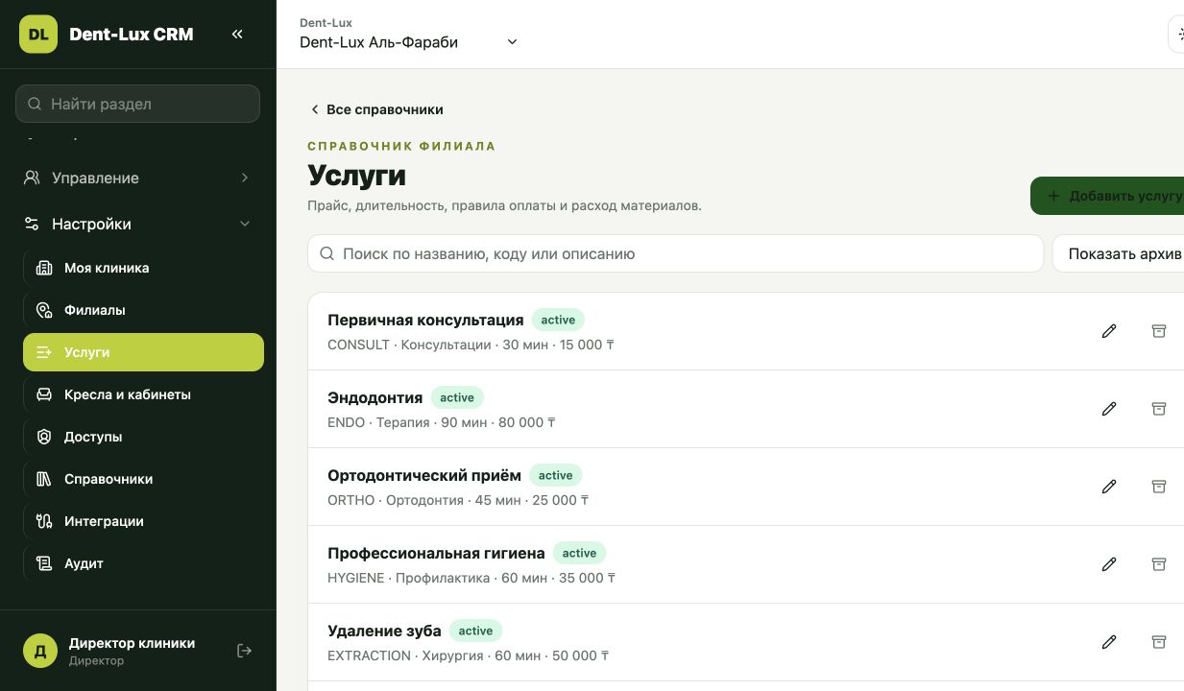The width and height of the screenshot is (1184, 691).
Task: Collapse the sidebar with double-chevron icon
Action: 237,35
